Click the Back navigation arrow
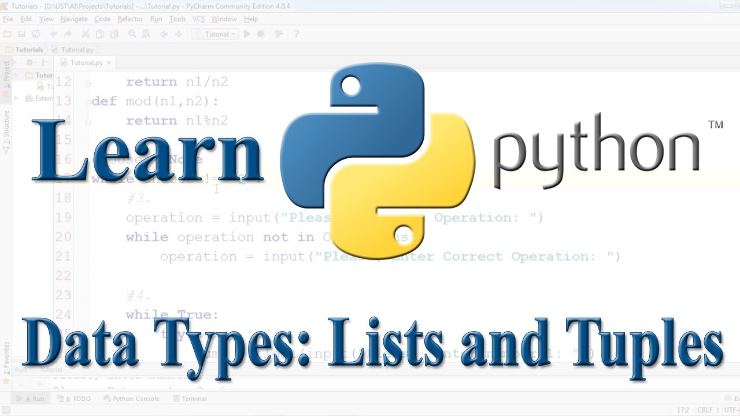This screenshot has width=740, height=416. 164,34
